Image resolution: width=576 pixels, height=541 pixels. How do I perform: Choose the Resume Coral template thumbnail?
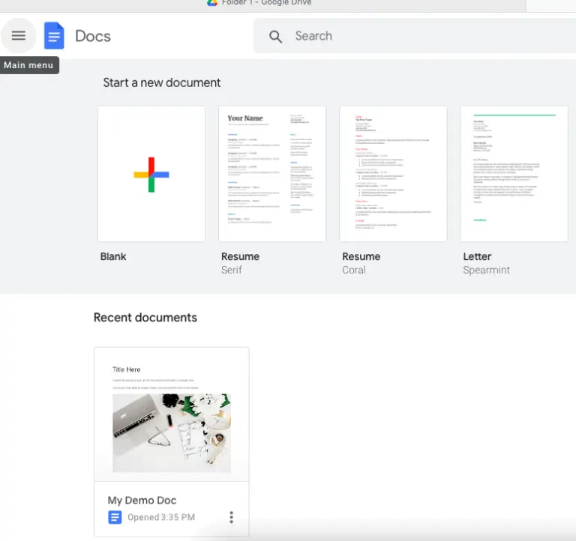(393, 174)
